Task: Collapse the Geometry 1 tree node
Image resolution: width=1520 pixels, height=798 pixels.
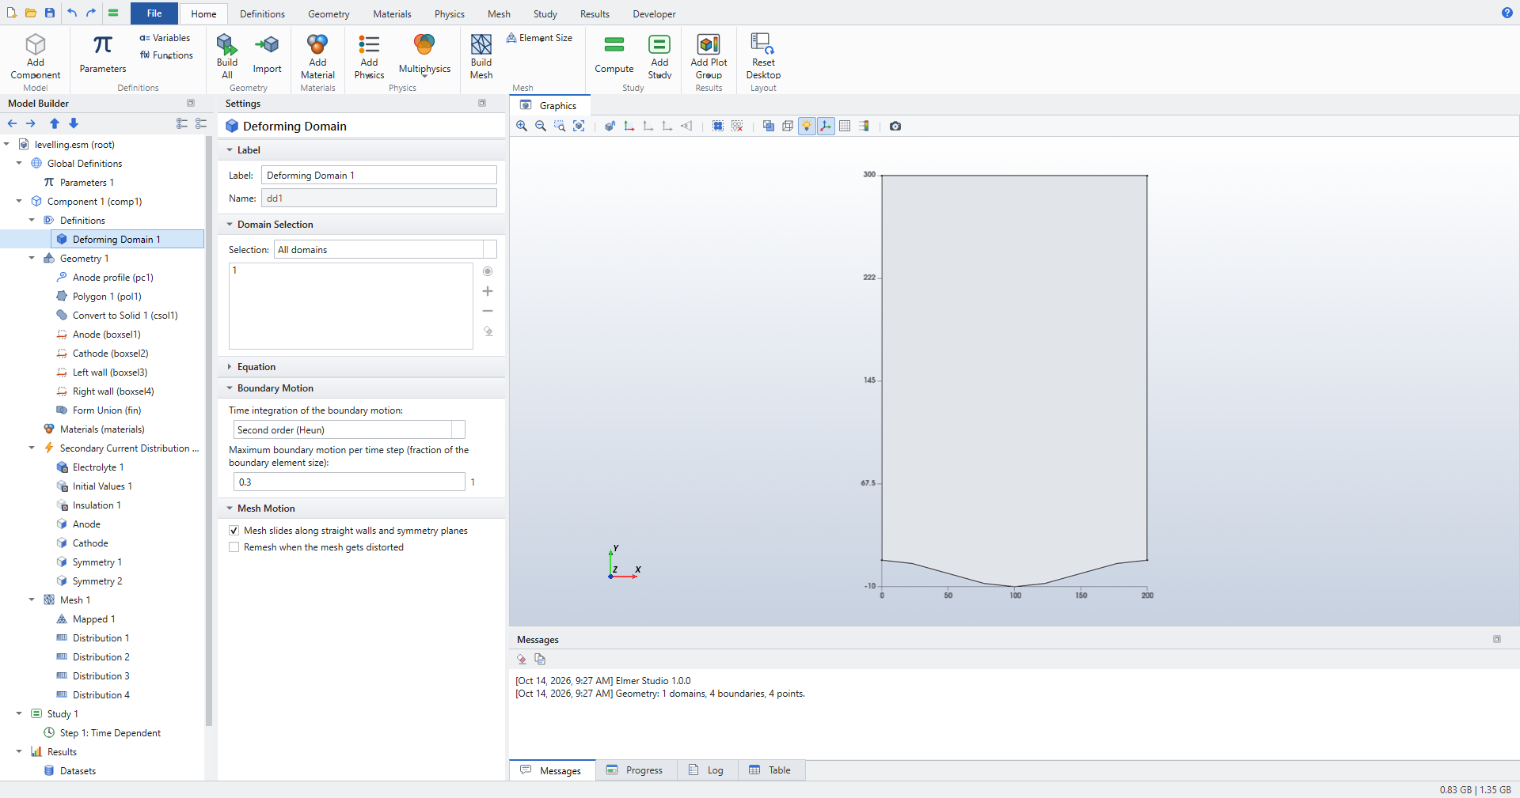Action: click(32, 259)
